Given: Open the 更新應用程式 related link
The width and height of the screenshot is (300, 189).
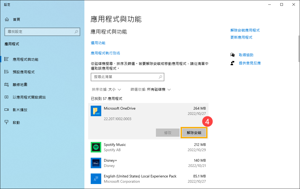Looking at the screenshot, I should (x=241, y=37).
